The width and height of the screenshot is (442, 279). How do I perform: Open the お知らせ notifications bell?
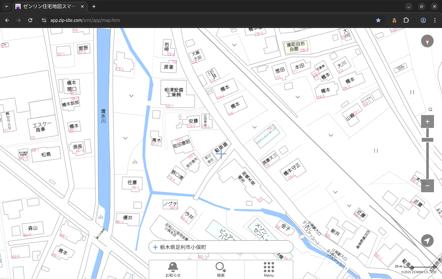[x=173, y=267]
